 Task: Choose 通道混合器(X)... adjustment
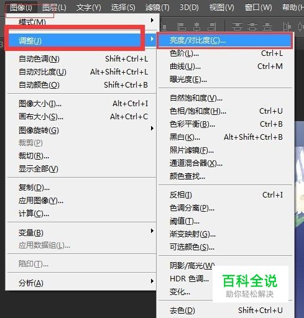pos(225,163)
